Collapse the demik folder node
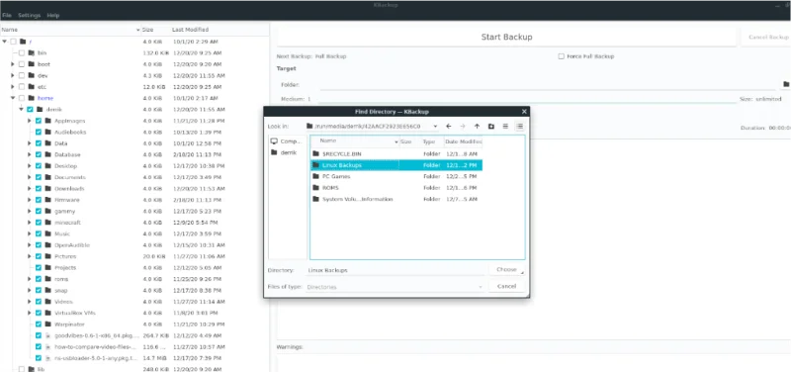 point(21,109)
